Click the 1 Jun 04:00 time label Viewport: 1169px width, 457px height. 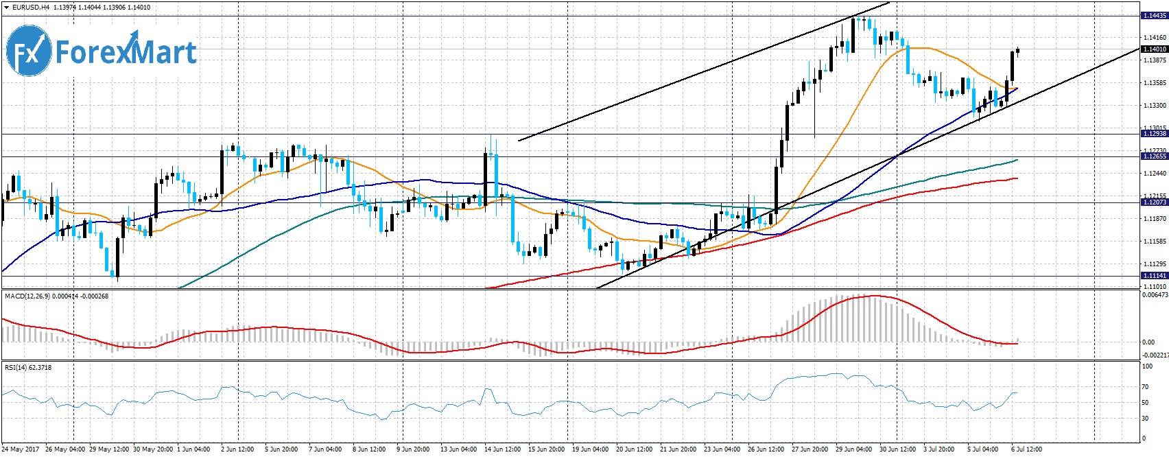194,449
